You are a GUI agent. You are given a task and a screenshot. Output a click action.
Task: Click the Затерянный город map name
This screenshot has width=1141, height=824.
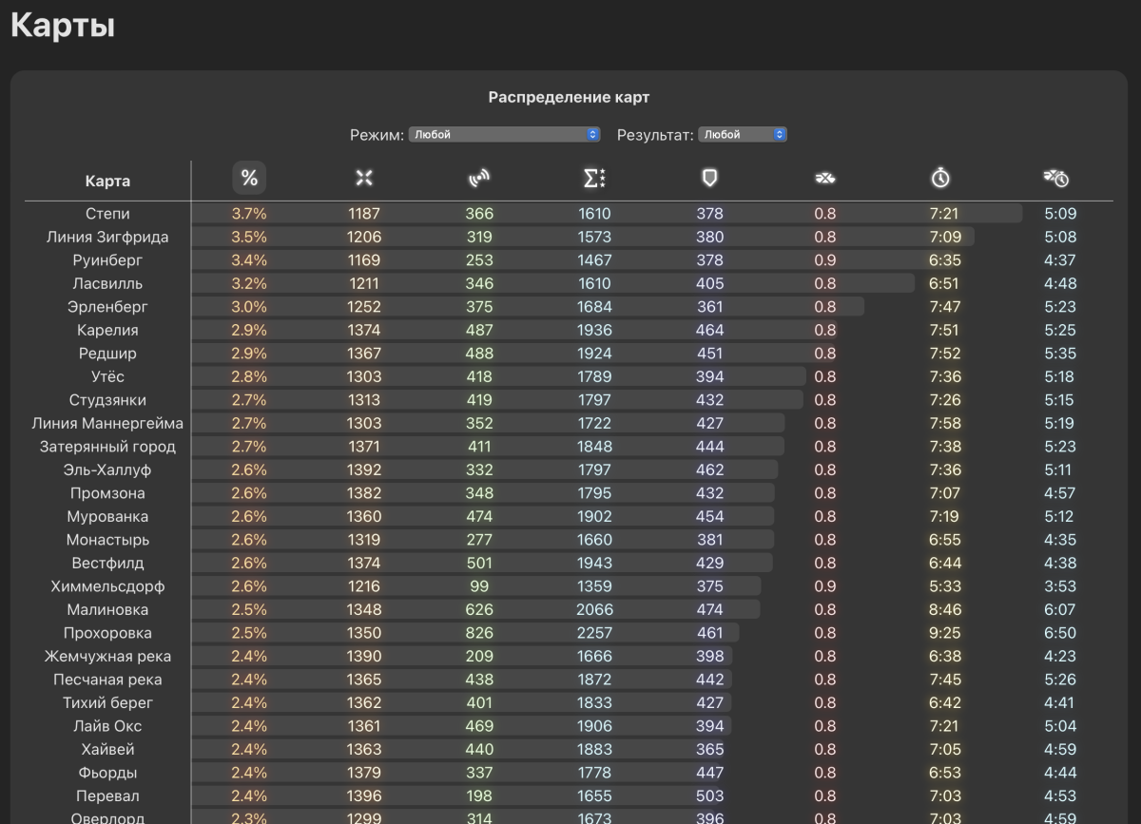107,447
